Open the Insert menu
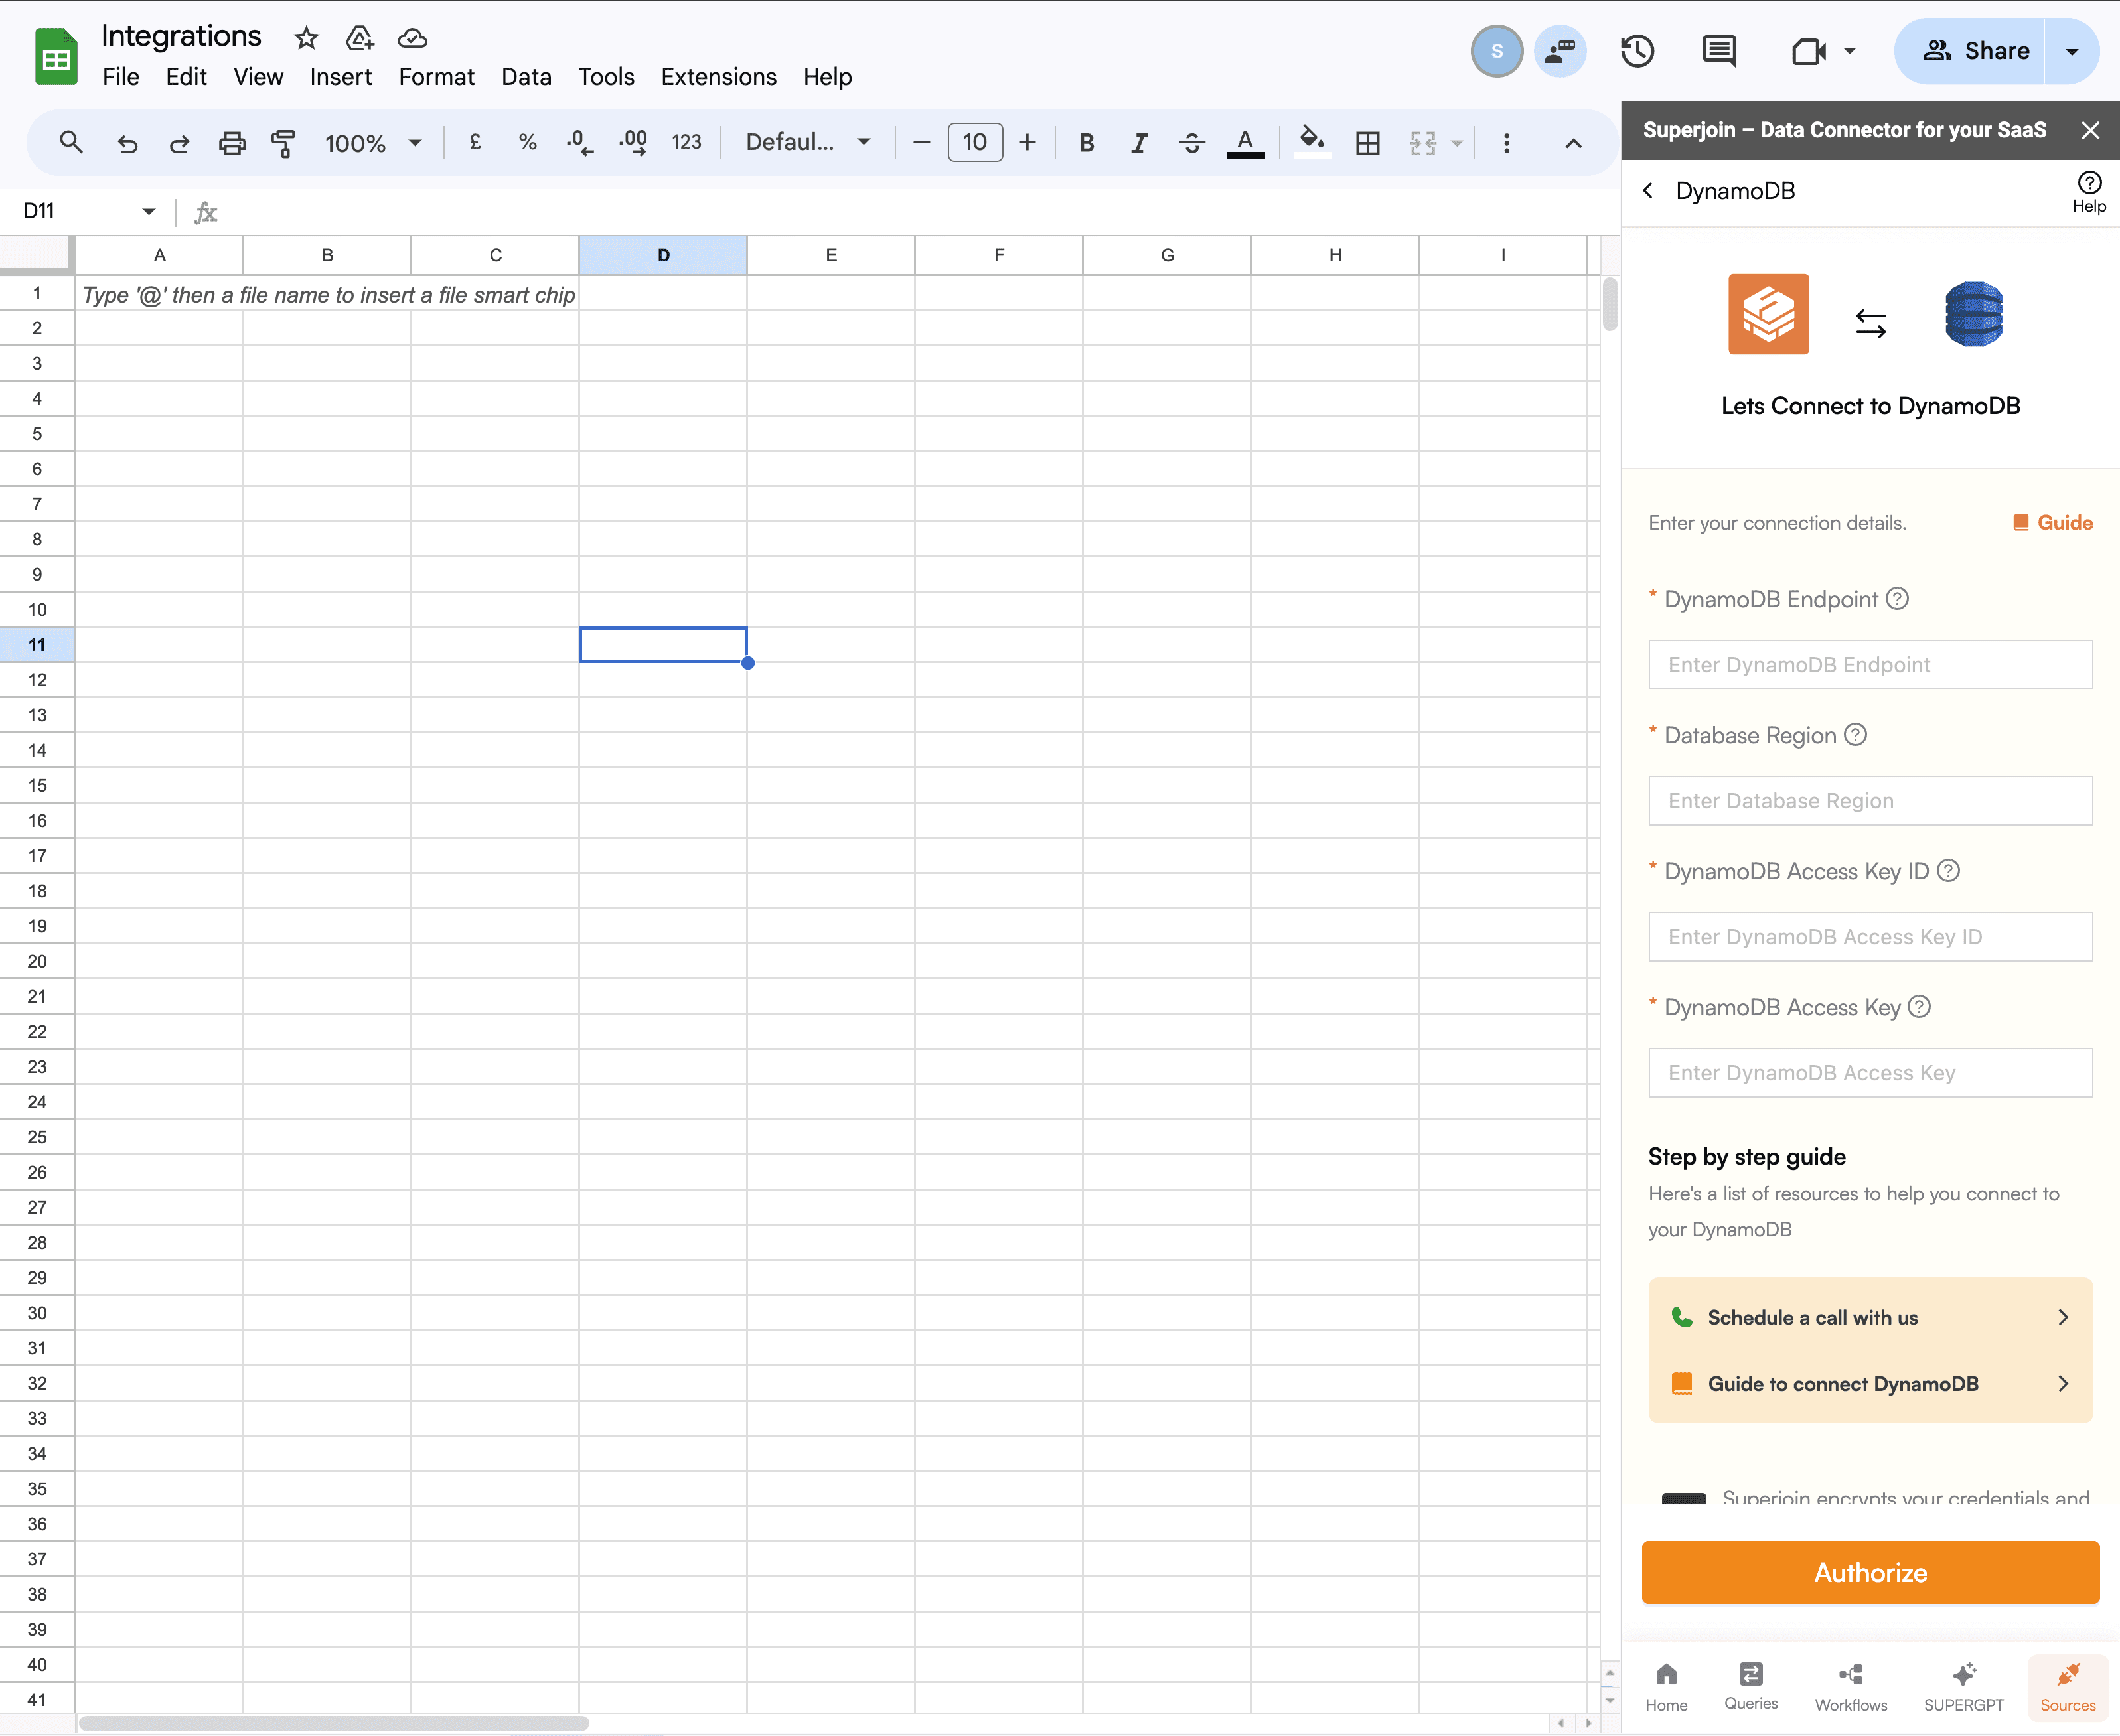This screenshot has width=2120, height=1736. click(x=340, y=77)
